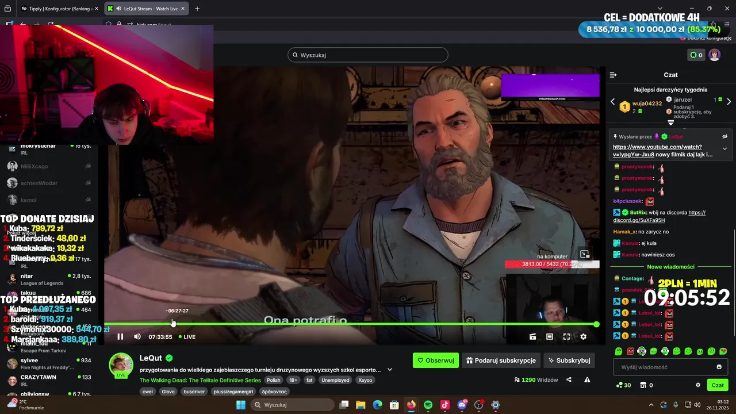
Task: Open emoji picker in chat input
Action: pyautogui.click(x=719, y=367)
